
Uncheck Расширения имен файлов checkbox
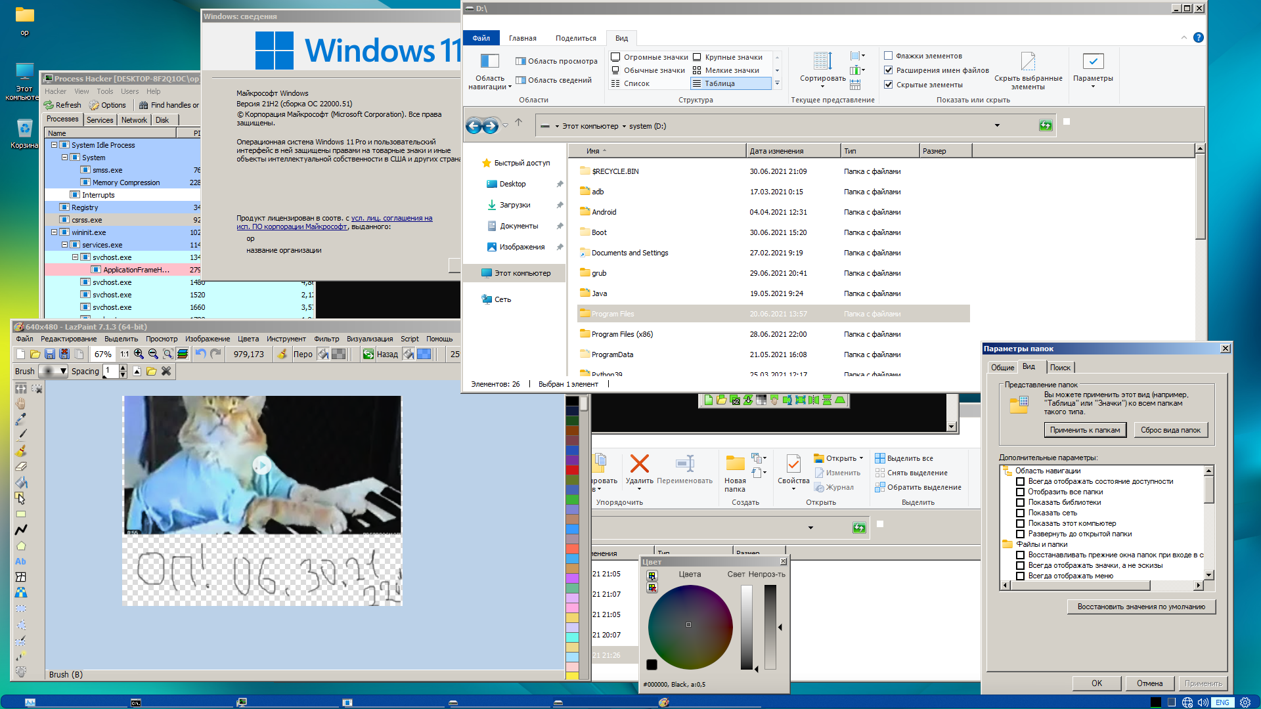888,70
